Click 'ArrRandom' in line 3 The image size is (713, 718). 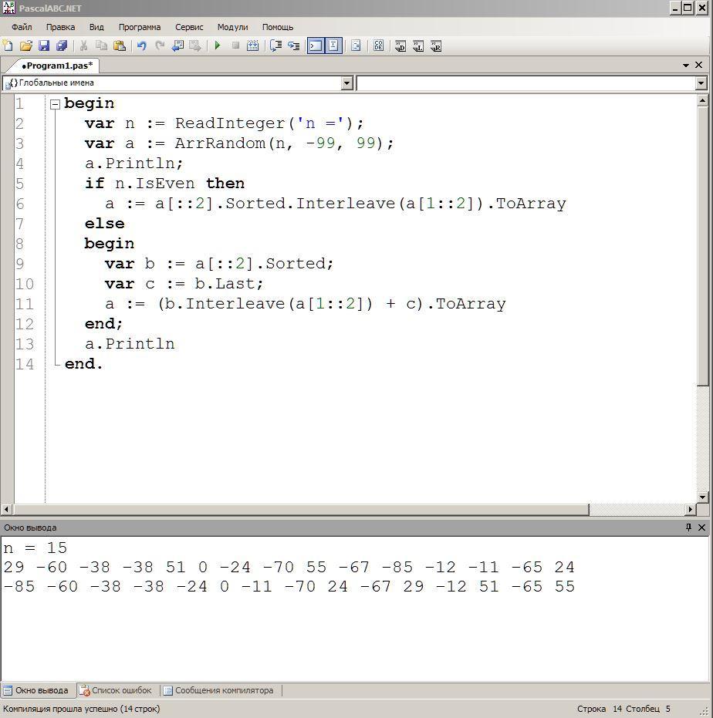[x=220, y=143]
